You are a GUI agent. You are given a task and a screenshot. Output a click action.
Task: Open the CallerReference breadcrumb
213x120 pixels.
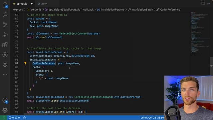coord(168,10)
